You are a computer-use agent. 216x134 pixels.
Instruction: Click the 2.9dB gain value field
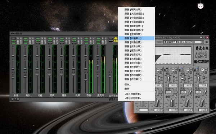[x=158, y=110]
